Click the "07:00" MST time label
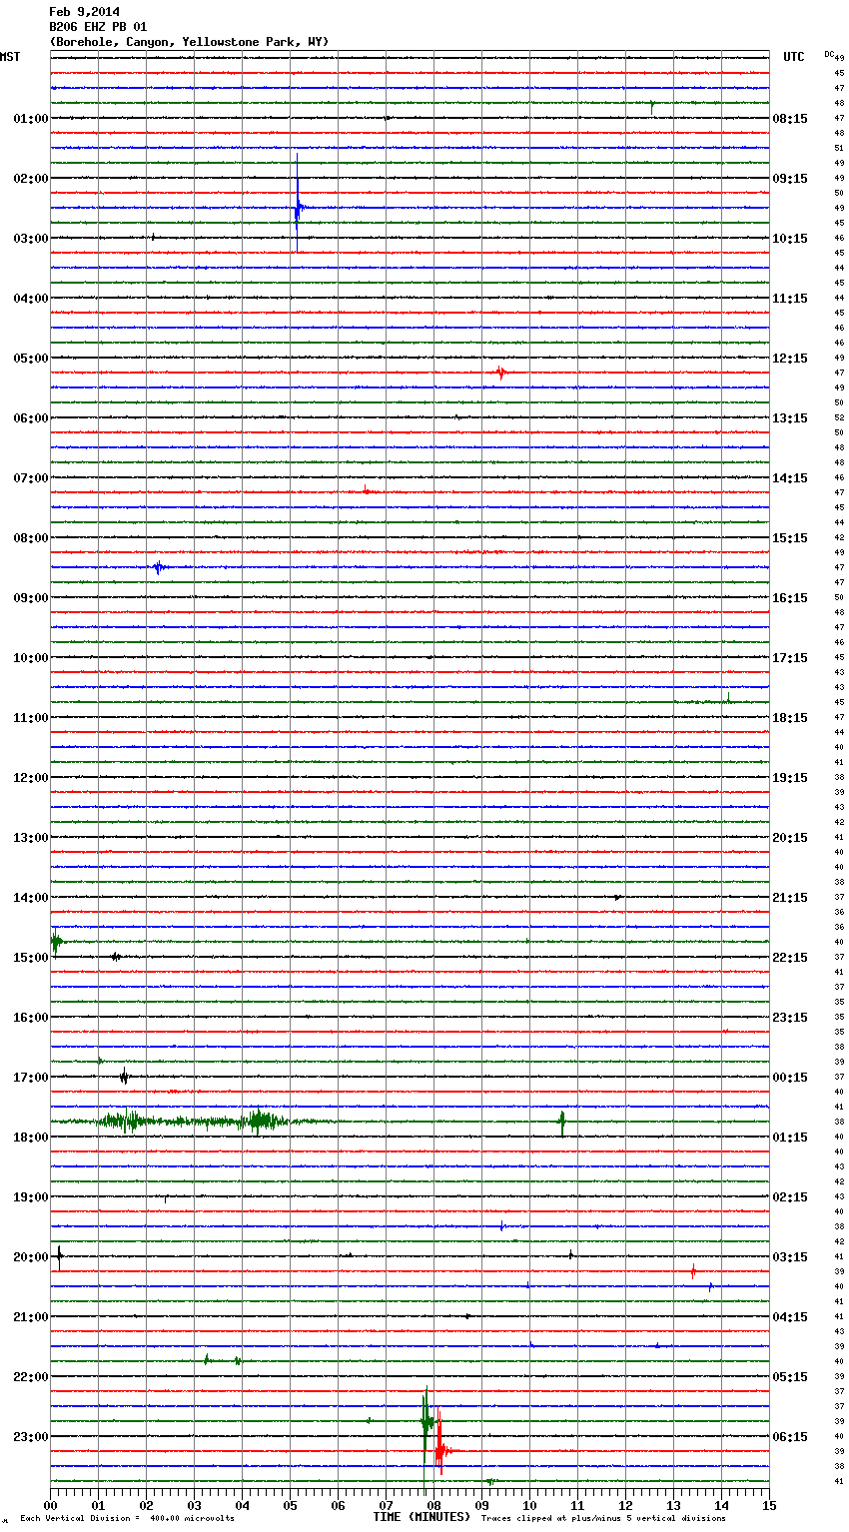Viewport: 849px width, 1532px height. pyautogui.click(x=30, y=478)
